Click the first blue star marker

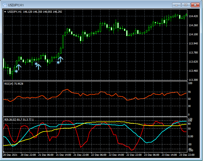[16, 71]
